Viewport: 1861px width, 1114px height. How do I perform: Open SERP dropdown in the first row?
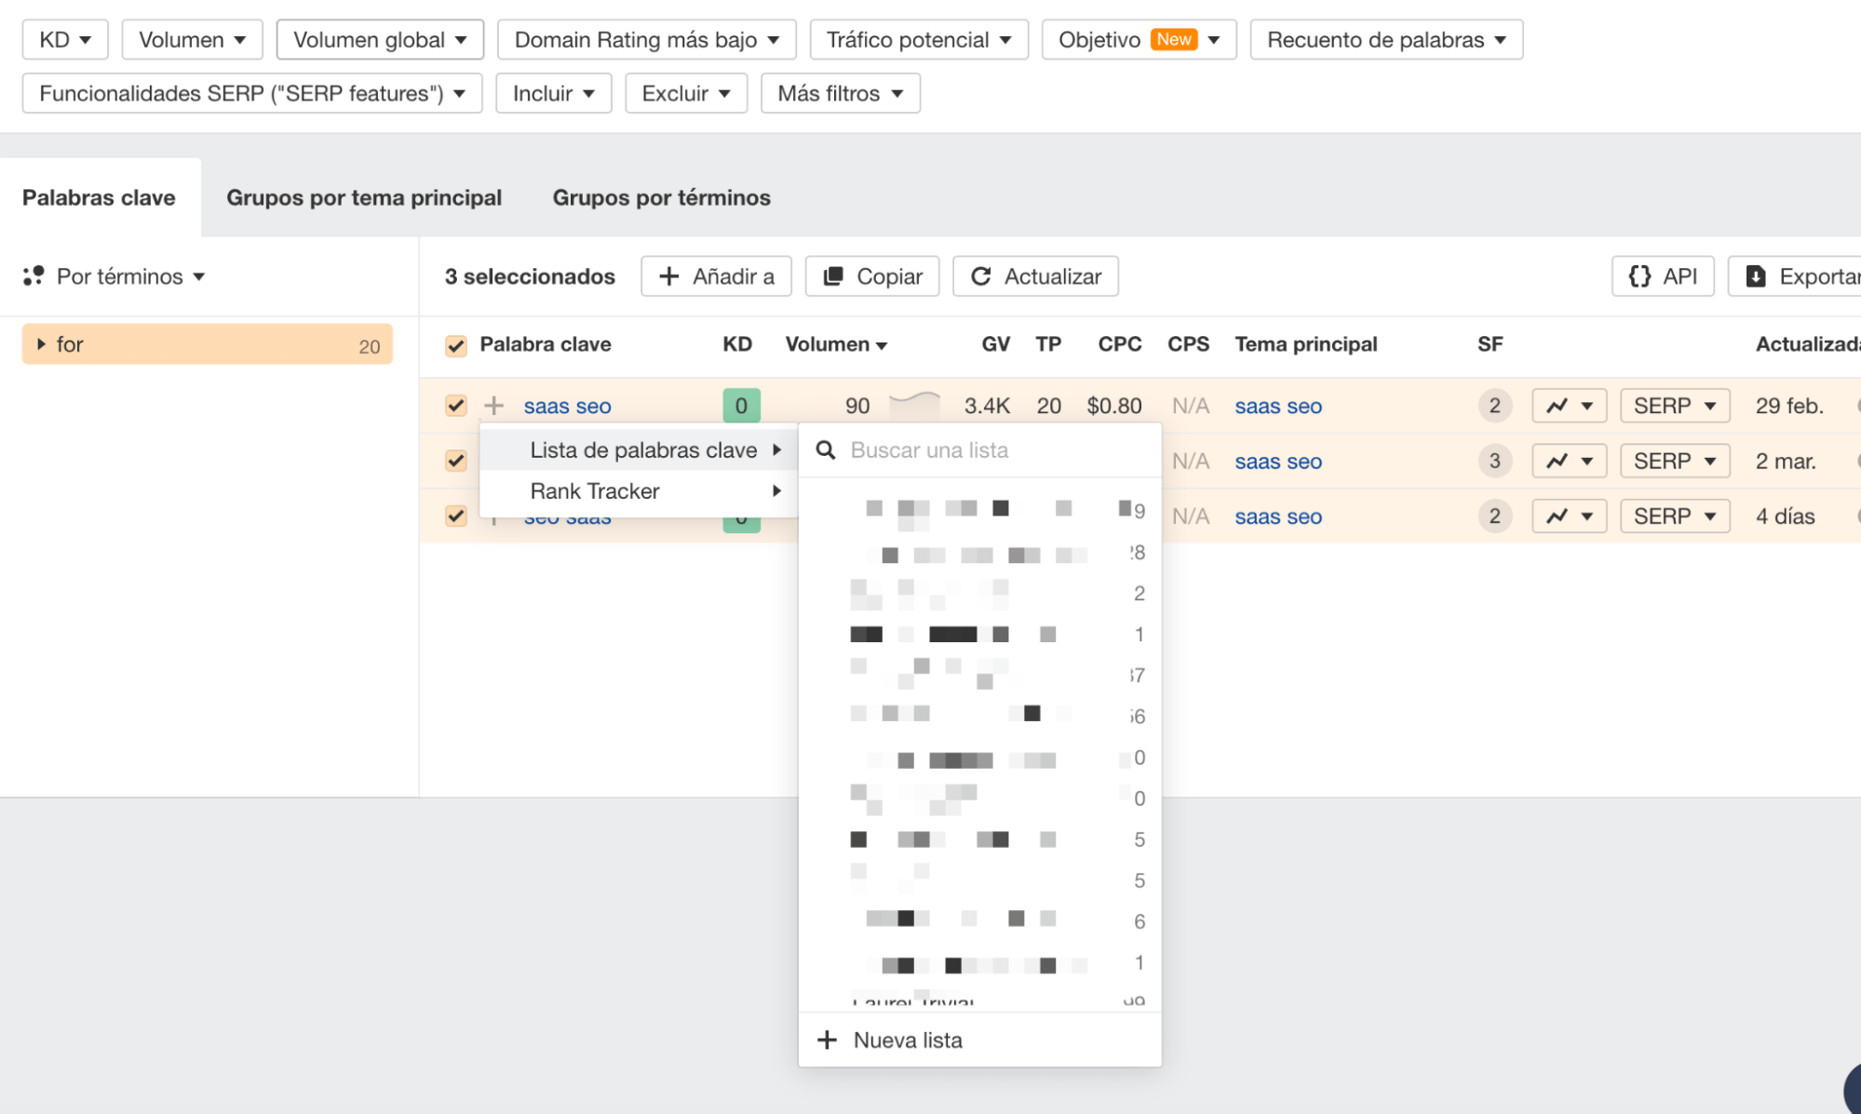point(1674,406)
